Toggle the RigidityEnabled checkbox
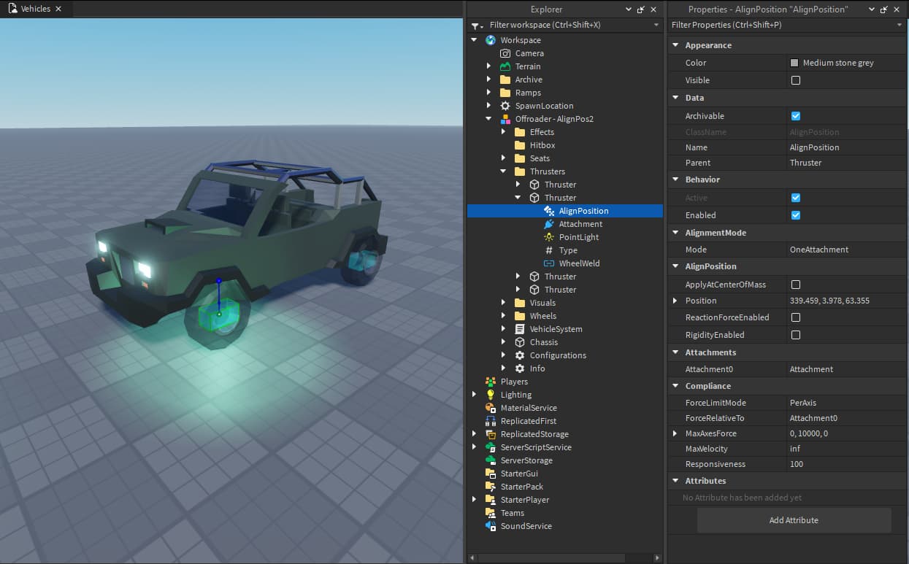Viewport: 909px width, 564px height. tap(796, 335)
